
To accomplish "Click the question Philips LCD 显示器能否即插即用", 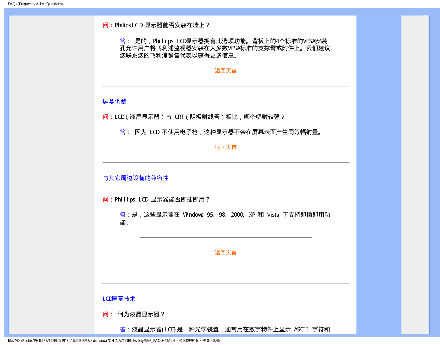I will click(x=156, y=199).
